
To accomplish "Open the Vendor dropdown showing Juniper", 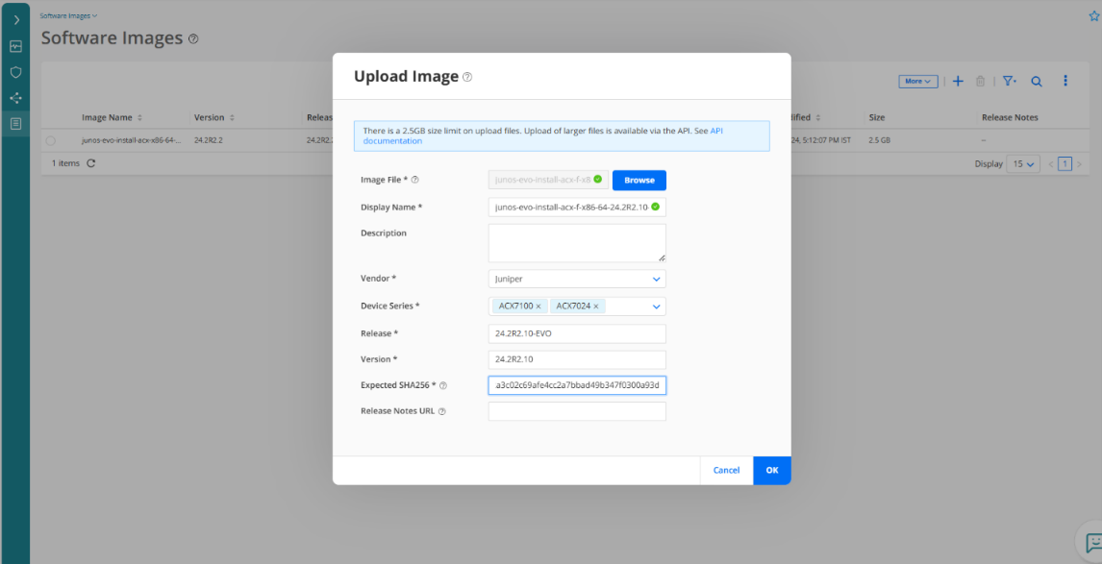I will click(x=577, y=279).
